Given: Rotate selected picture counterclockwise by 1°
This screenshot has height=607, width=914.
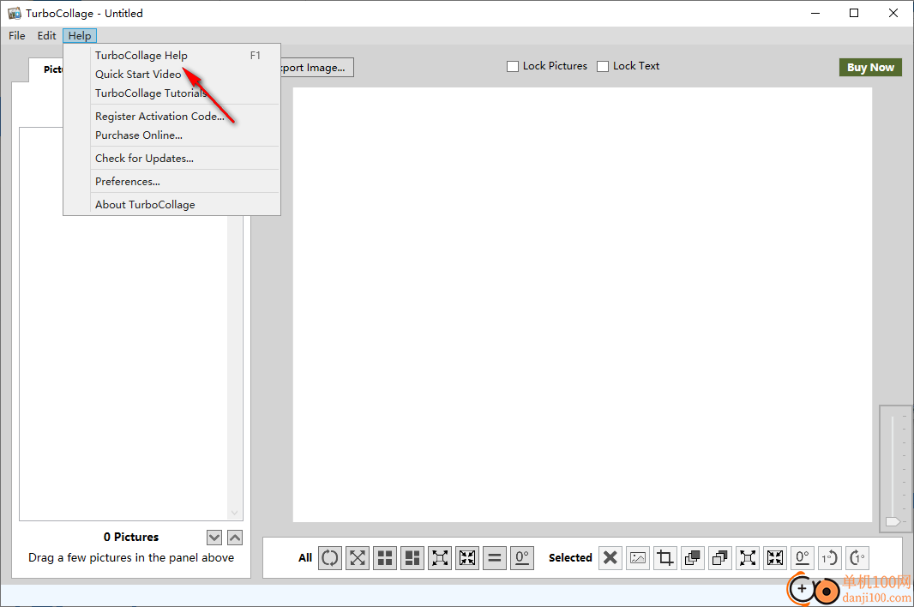Looking at the screenshot, I should pyautogui.click(x=829, y=558).
